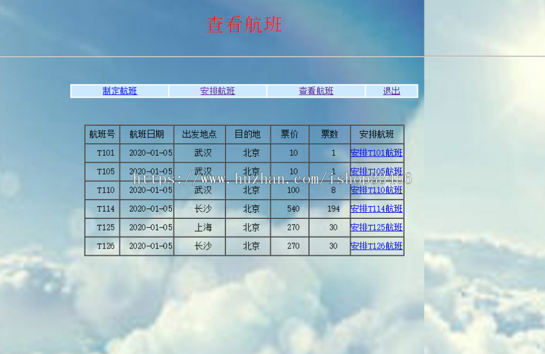Image resolution: width=545 pixels, height=354 pixels.
Task: Open the 安排T101航班 link
Action: 376,153
